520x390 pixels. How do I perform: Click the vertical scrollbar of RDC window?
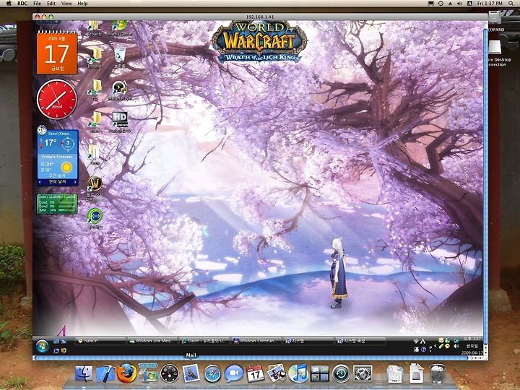485,186
